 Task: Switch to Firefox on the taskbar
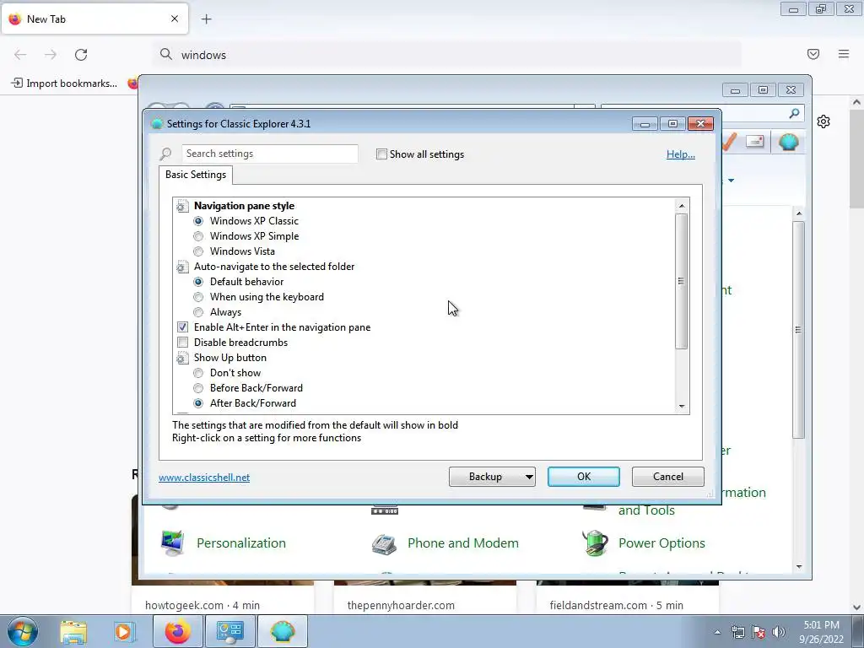[177, 631]
